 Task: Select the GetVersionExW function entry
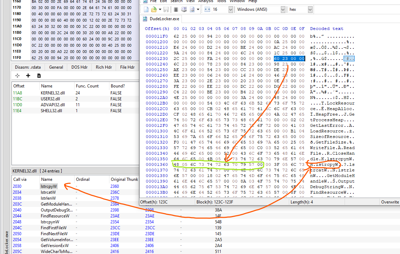point(55,246)
